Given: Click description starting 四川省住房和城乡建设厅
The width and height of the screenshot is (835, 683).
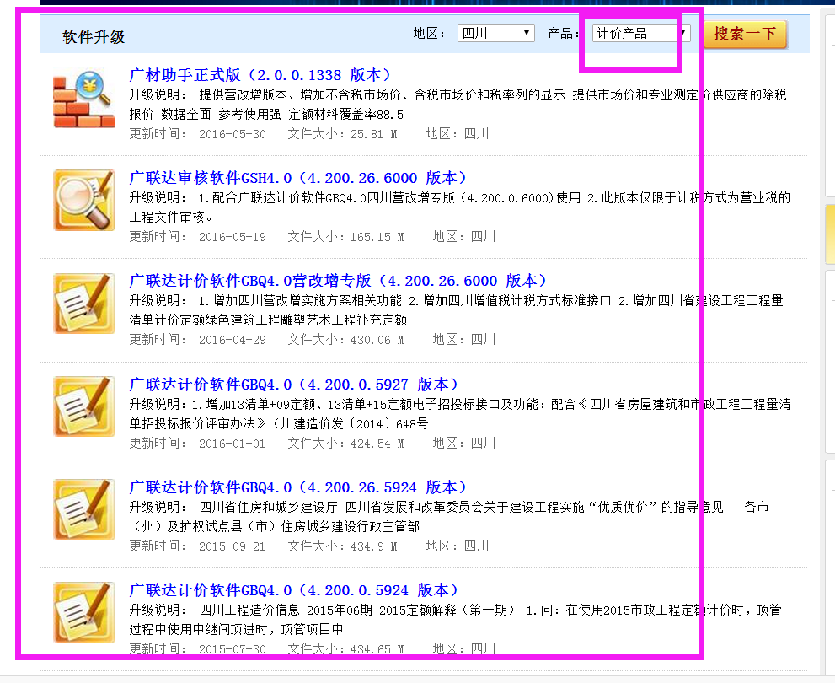Looking at the screenshot, I should [449, 517].
